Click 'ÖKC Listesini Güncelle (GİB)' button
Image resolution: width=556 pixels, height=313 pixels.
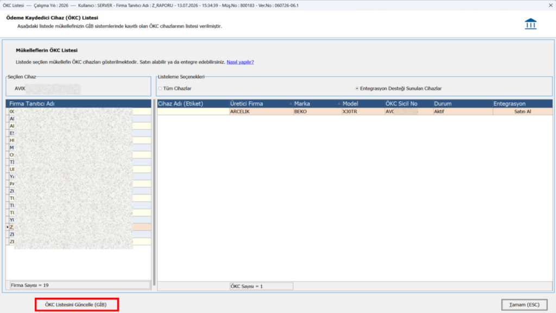(77, 304)
